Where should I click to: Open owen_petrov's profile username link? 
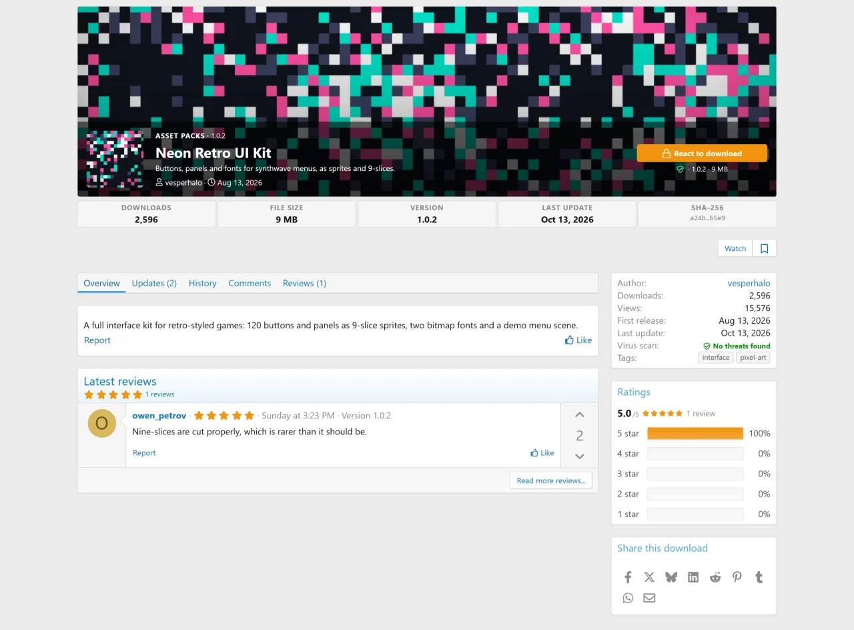pyautogui.click(x=159, y=415)
